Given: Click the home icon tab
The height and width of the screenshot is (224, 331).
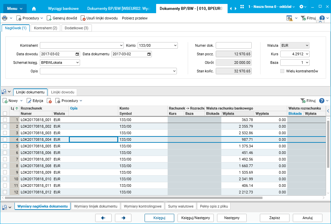Looking at the screenshot, I should point(34,8).
